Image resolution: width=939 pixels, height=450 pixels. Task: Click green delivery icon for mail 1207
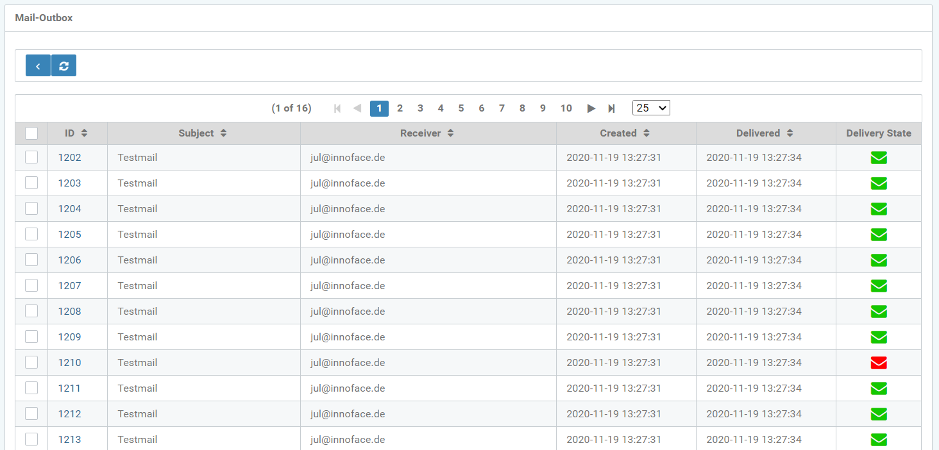(878, 286)
